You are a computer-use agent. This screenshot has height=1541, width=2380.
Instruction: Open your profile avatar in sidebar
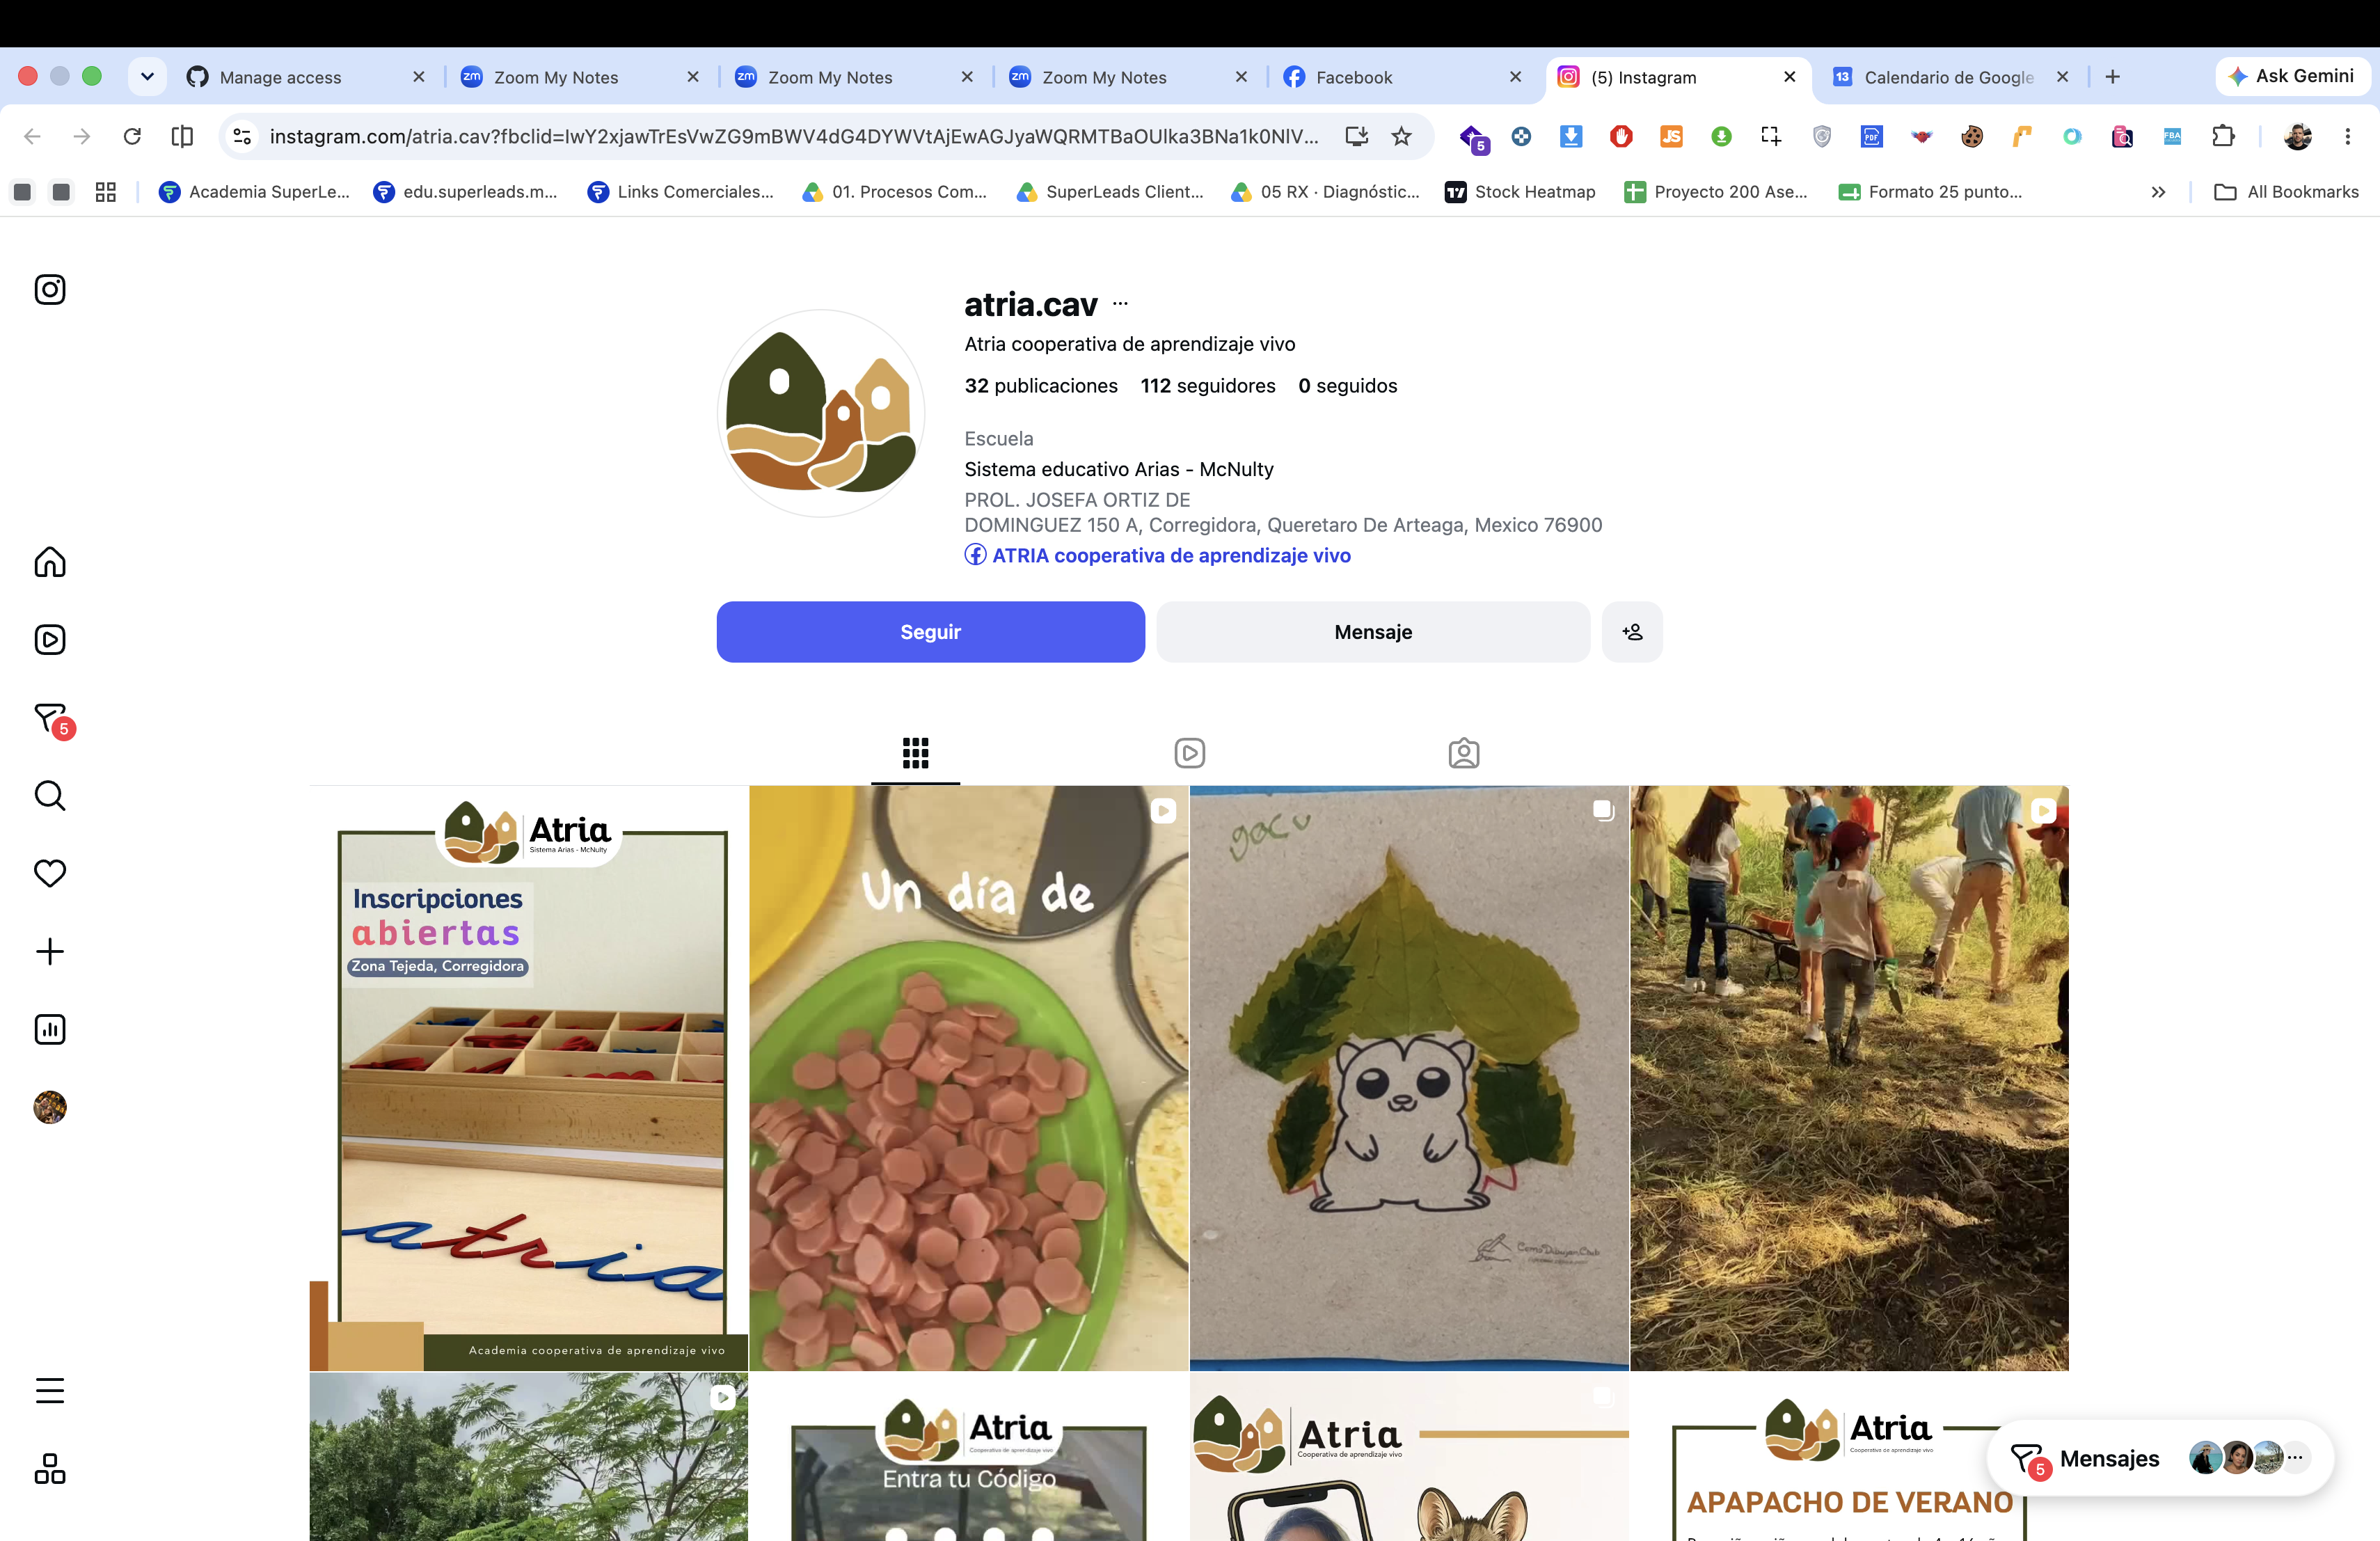[50, 1107]
